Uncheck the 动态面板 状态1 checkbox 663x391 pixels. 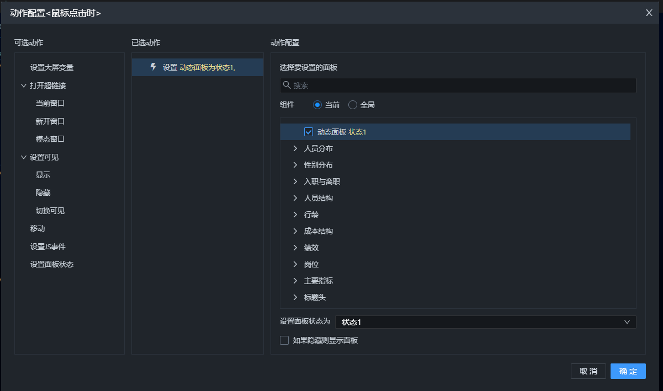(309, 132)
